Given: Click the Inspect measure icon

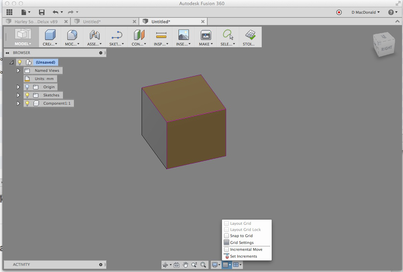Looking at the screenshot, I should [x=161, y=35].
